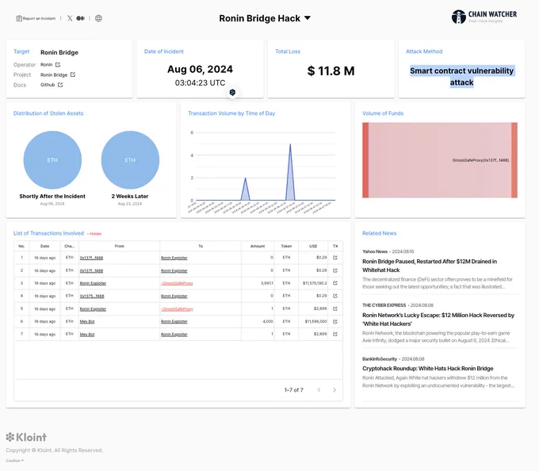Open BankInfoSecurity Cryptohack Roundup article
The image size is (539, 471).
tap(427, 369)
